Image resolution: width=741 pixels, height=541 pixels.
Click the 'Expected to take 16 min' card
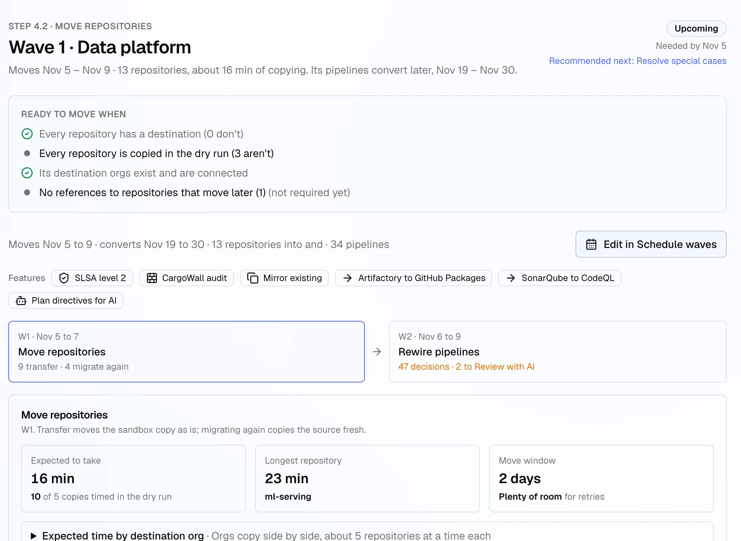click(x=134, y=479)
